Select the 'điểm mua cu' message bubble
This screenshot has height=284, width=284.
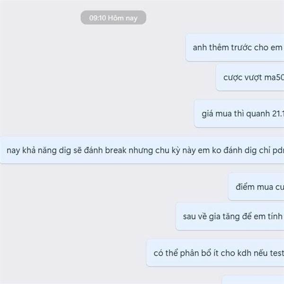(256, 187)
